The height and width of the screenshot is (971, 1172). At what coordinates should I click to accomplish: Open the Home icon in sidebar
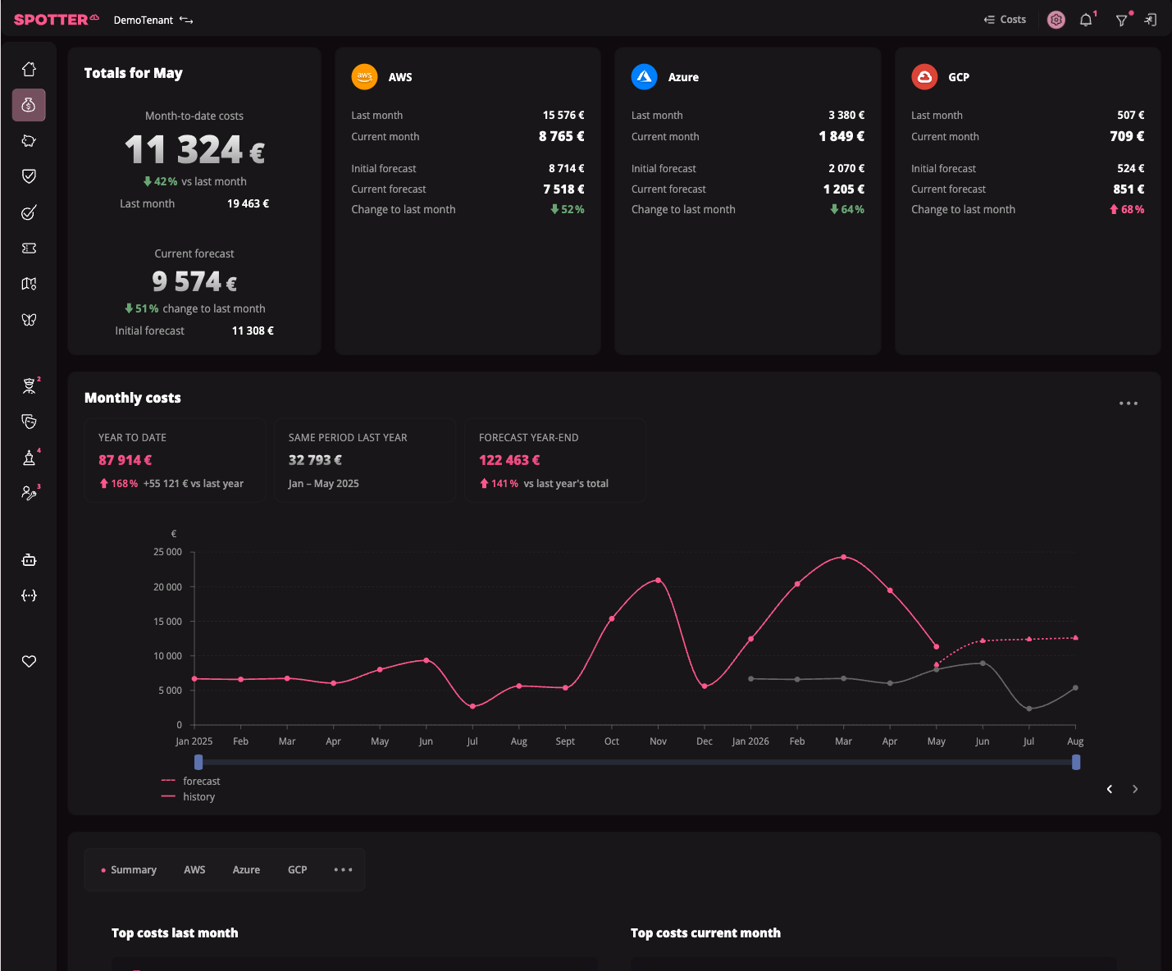coord(29,70)
